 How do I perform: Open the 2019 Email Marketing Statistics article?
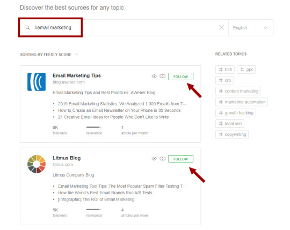[x=122, y=104]
